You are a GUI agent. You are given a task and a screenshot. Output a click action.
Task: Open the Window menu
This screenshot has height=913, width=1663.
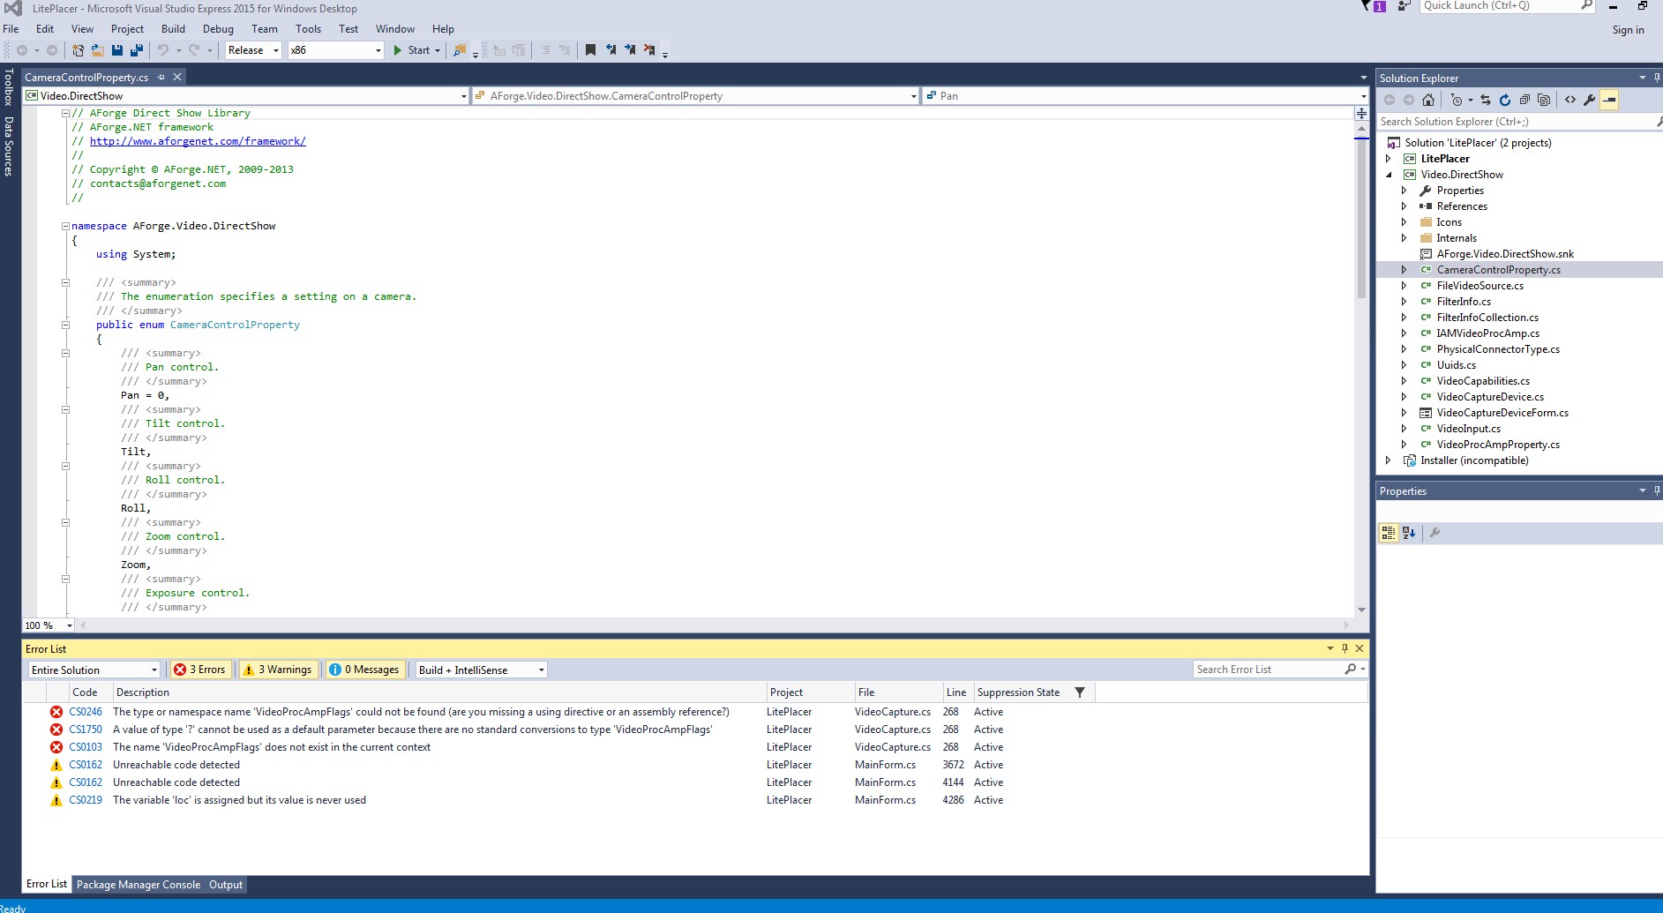point(394,29)
